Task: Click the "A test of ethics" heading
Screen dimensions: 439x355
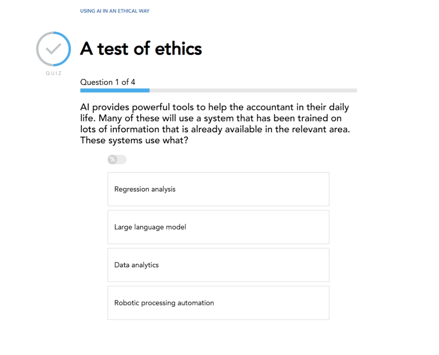Action: pos(141,49)
